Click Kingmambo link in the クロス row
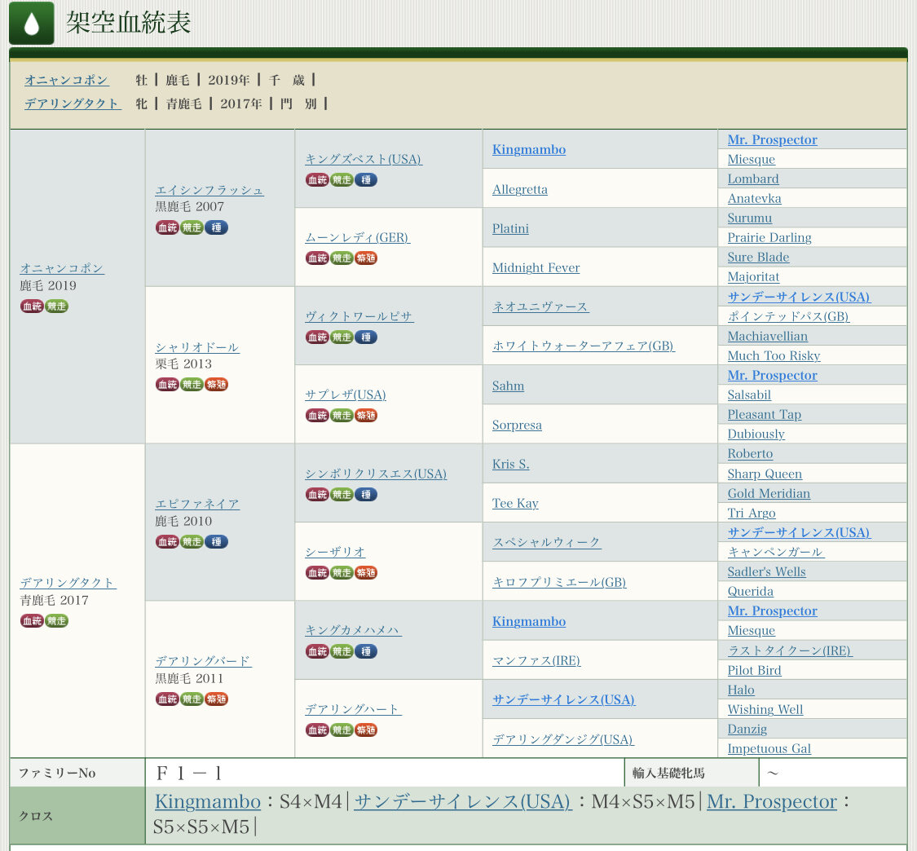 [208, 802]
